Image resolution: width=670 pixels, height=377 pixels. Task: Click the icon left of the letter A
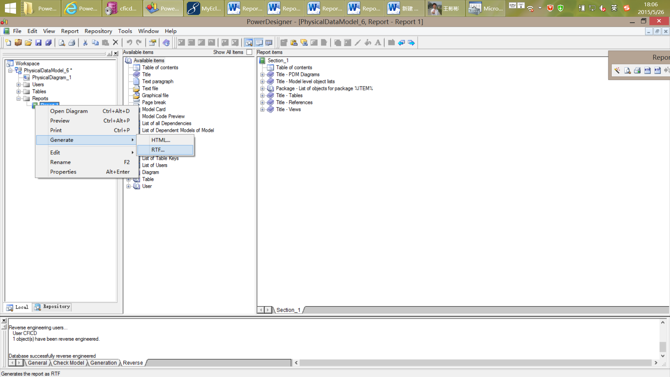point(368,43)
